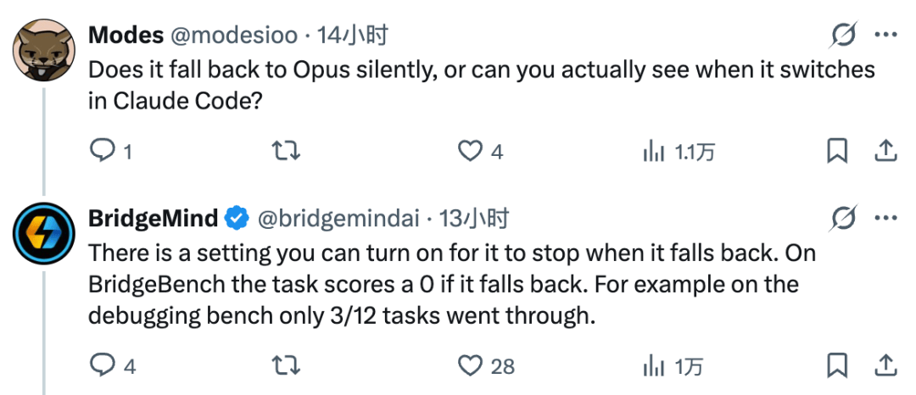Bookmark the Modes tweet

pyautogui.click(x=837, y=152)
